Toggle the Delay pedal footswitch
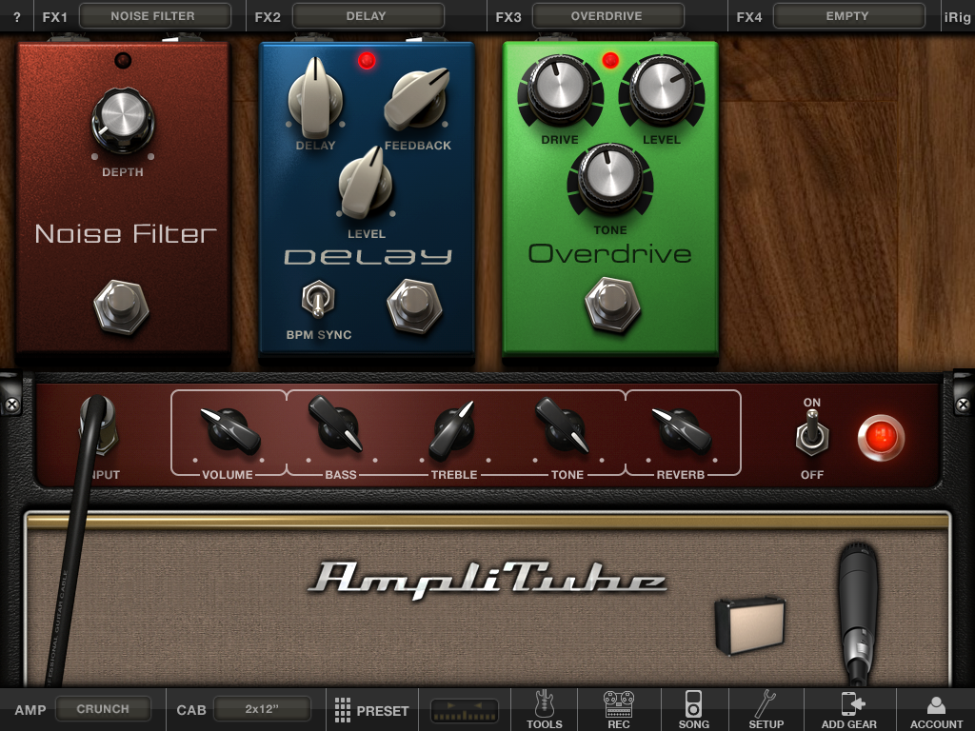 pos(414,306)
